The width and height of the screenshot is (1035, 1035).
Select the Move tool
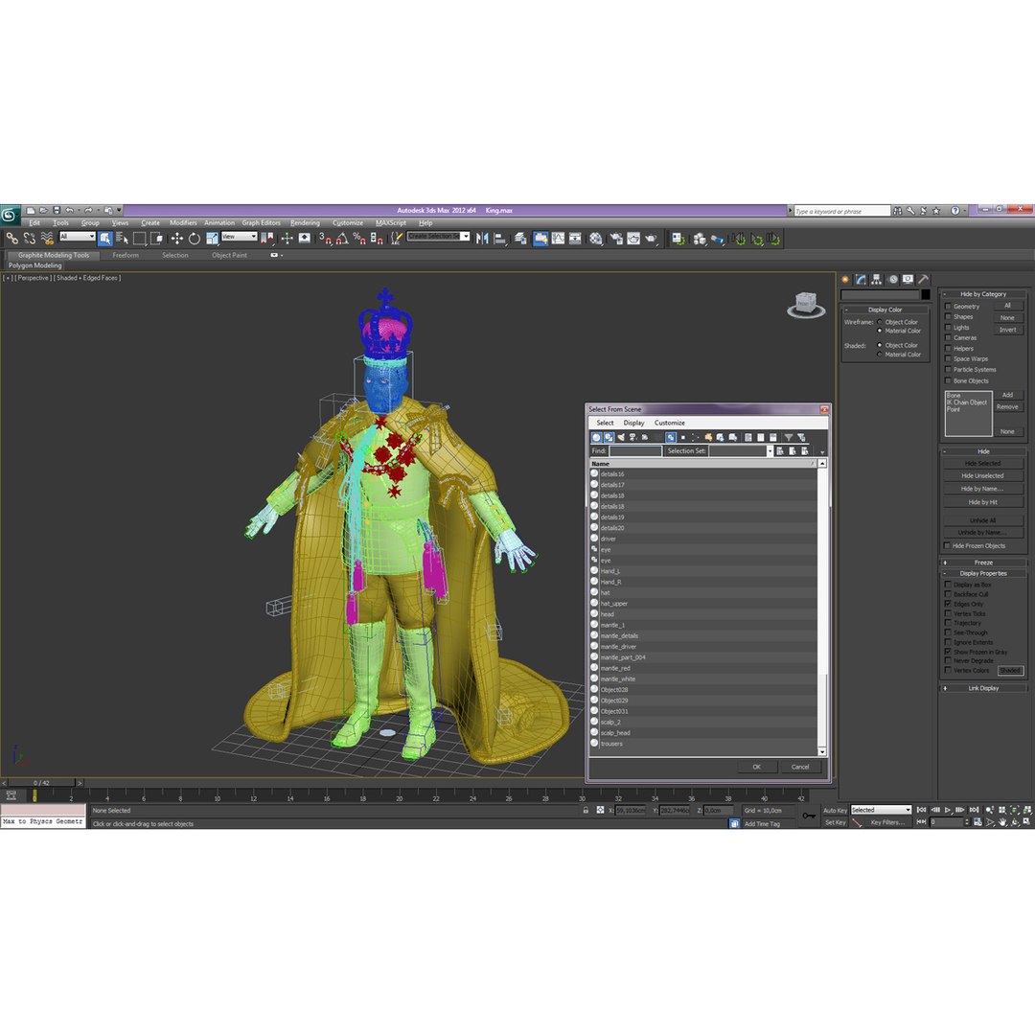coord(177,239)
